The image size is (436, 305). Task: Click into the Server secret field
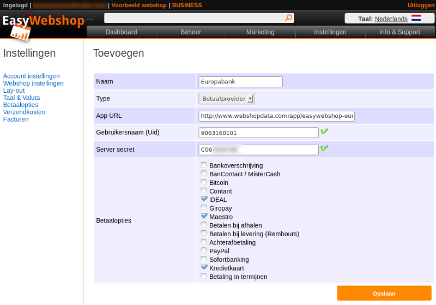point(258,149)
